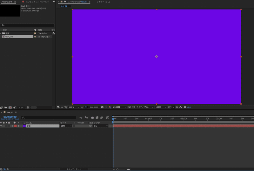The width and height of the screenshot is (254, 171).
Task: Toggle the composition viewer lock icon
Action: [65, 2]
